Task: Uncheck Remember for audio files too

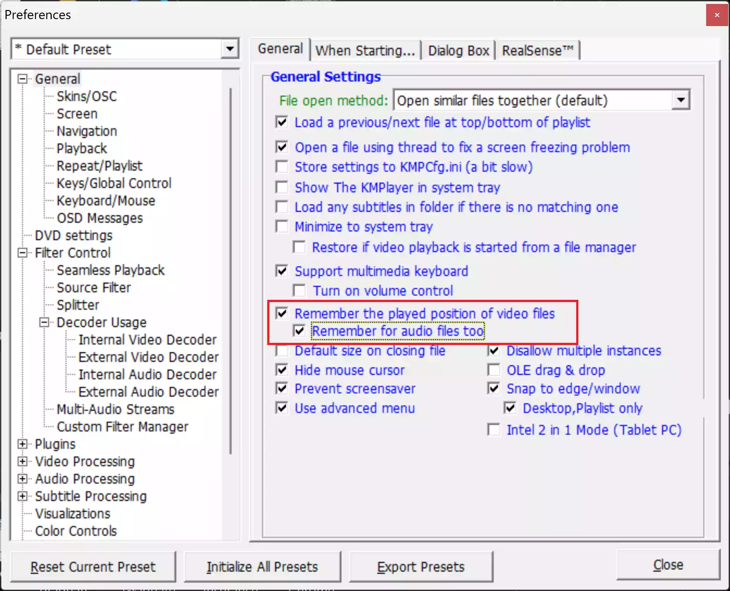Action: coord(299,330)
